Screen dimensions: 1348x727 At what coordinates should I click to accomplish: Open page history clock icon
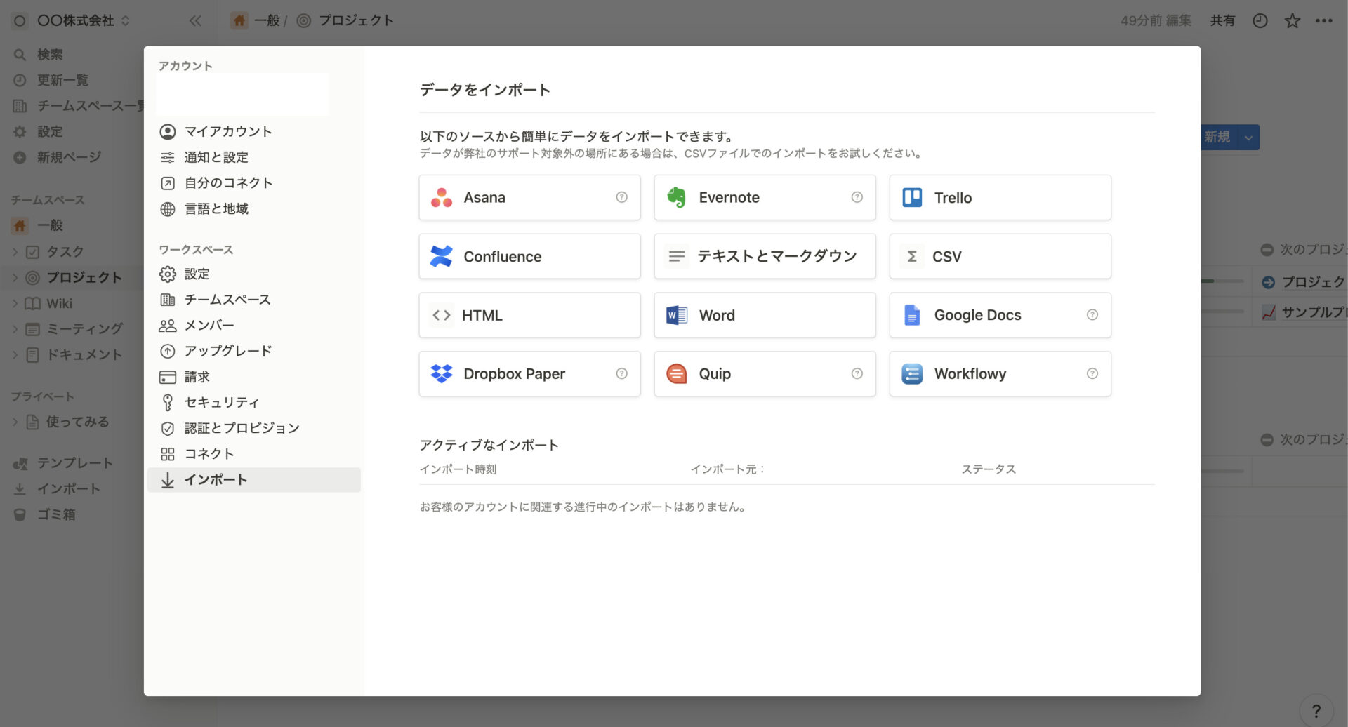tap(1260, 20)
